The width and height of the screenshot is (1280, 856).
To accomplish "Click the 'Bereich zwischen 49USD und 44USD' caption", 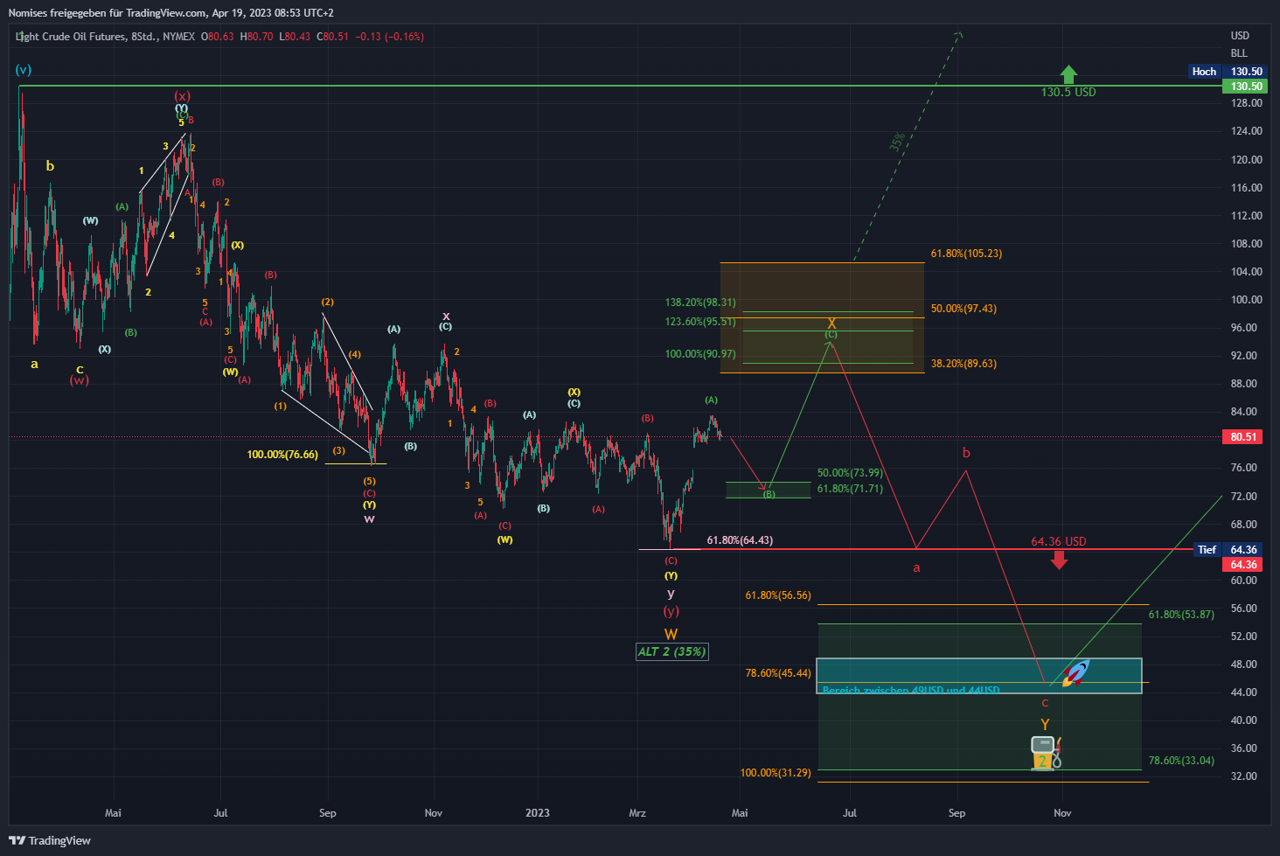I will [x=910, y=690].
